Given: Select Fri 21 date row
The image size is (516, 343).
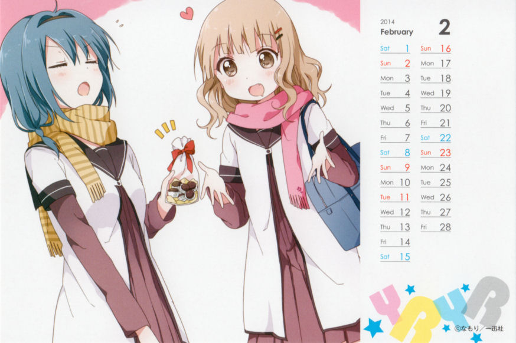Looking at the screenshot, I should pos(435,123).
